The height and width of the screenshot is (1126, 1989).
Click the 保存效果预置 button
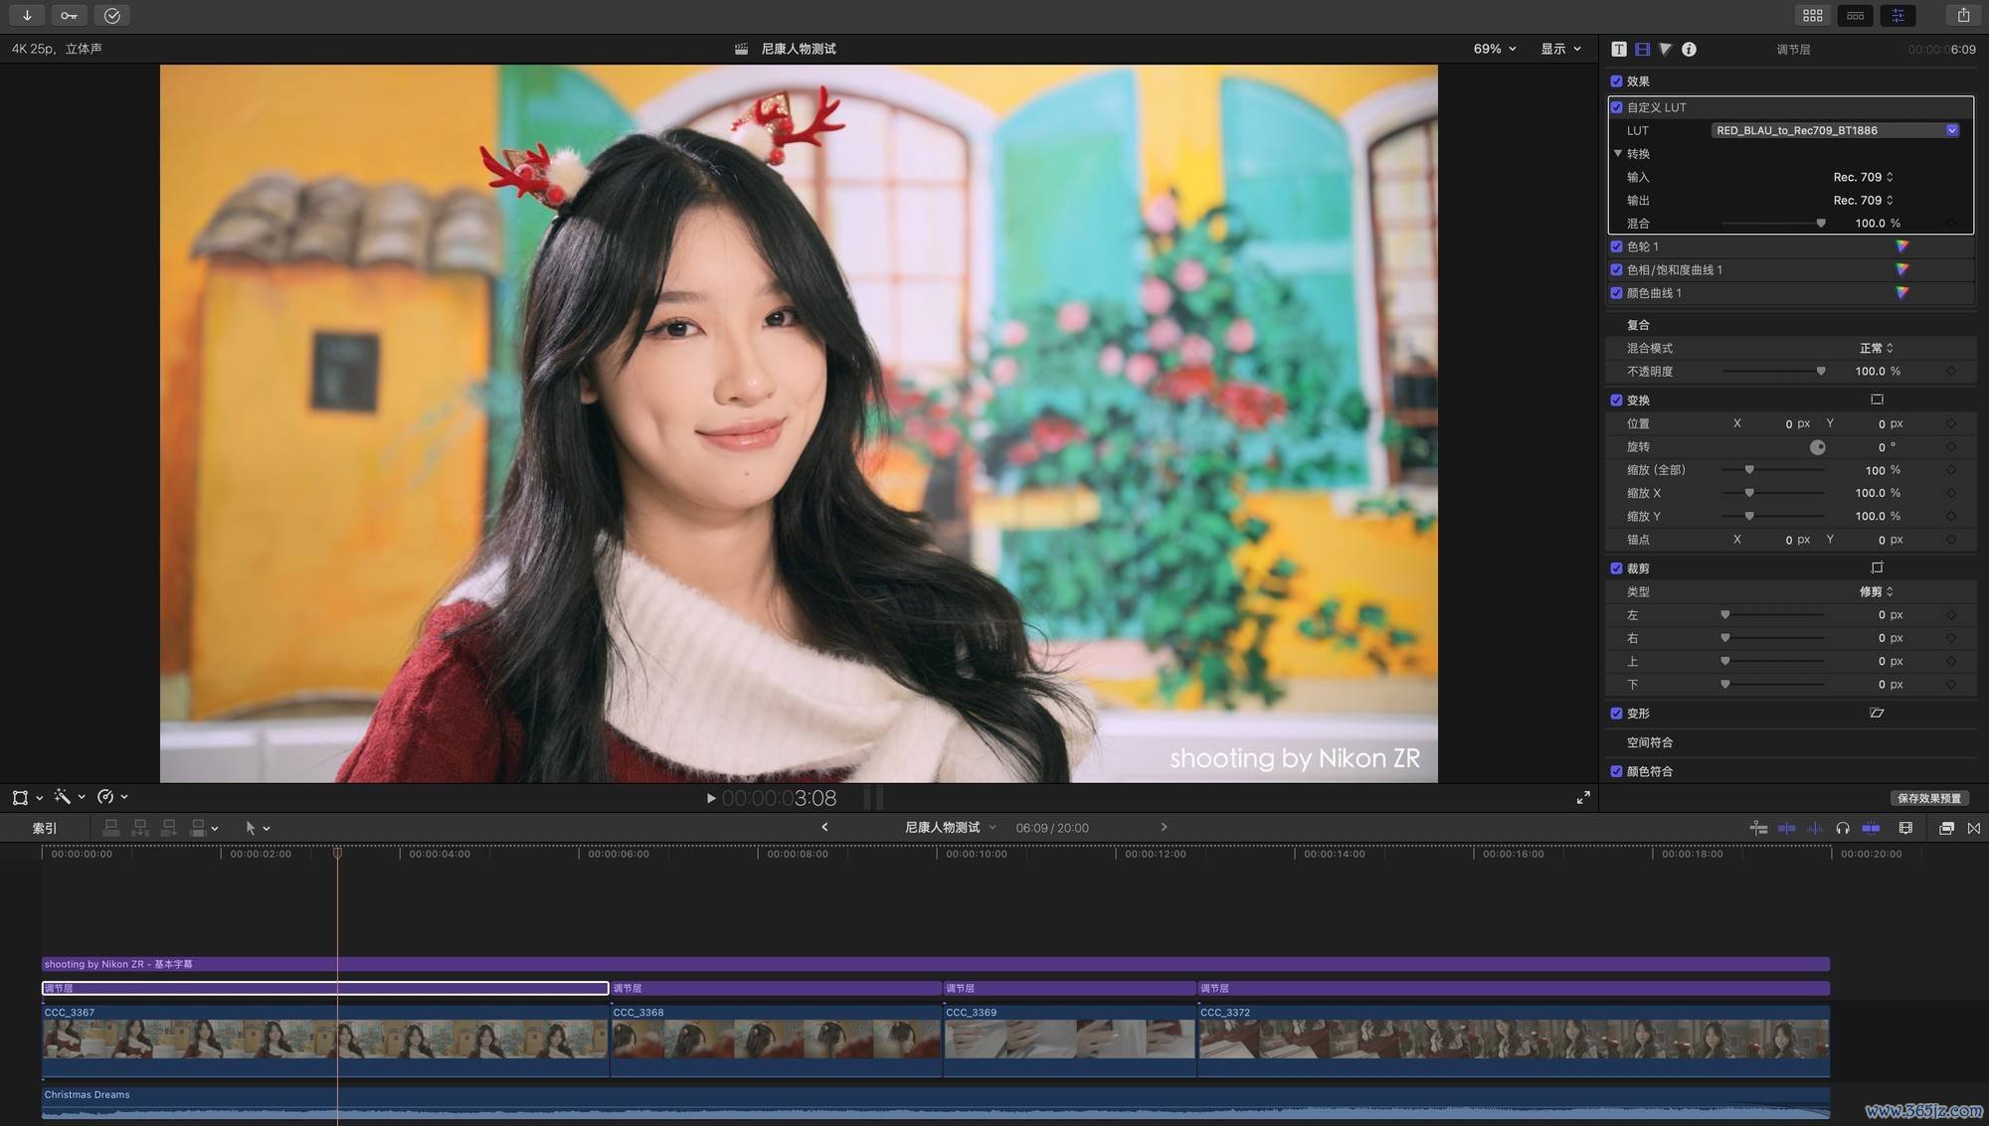coord(1928,798)
